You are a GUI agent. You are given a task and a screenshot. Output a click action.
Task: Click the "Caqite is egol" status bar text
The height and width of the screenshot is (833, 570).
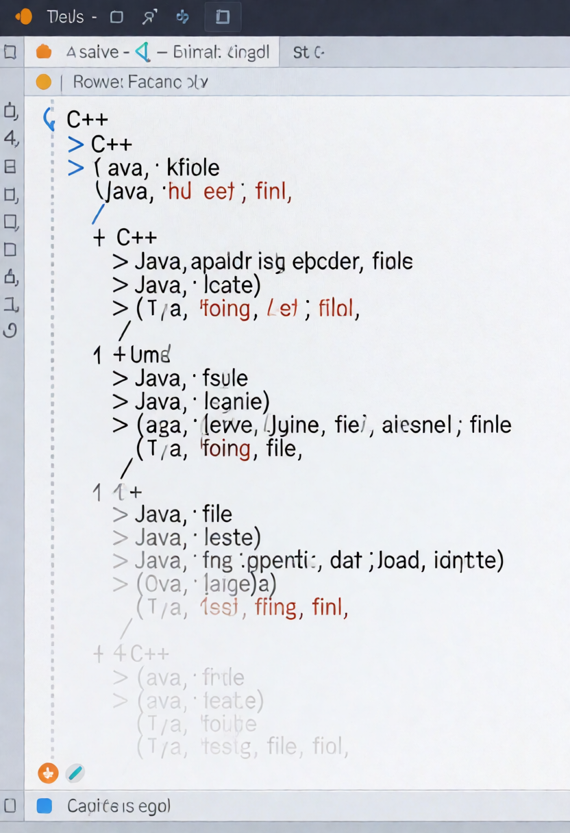pos(119,806)
